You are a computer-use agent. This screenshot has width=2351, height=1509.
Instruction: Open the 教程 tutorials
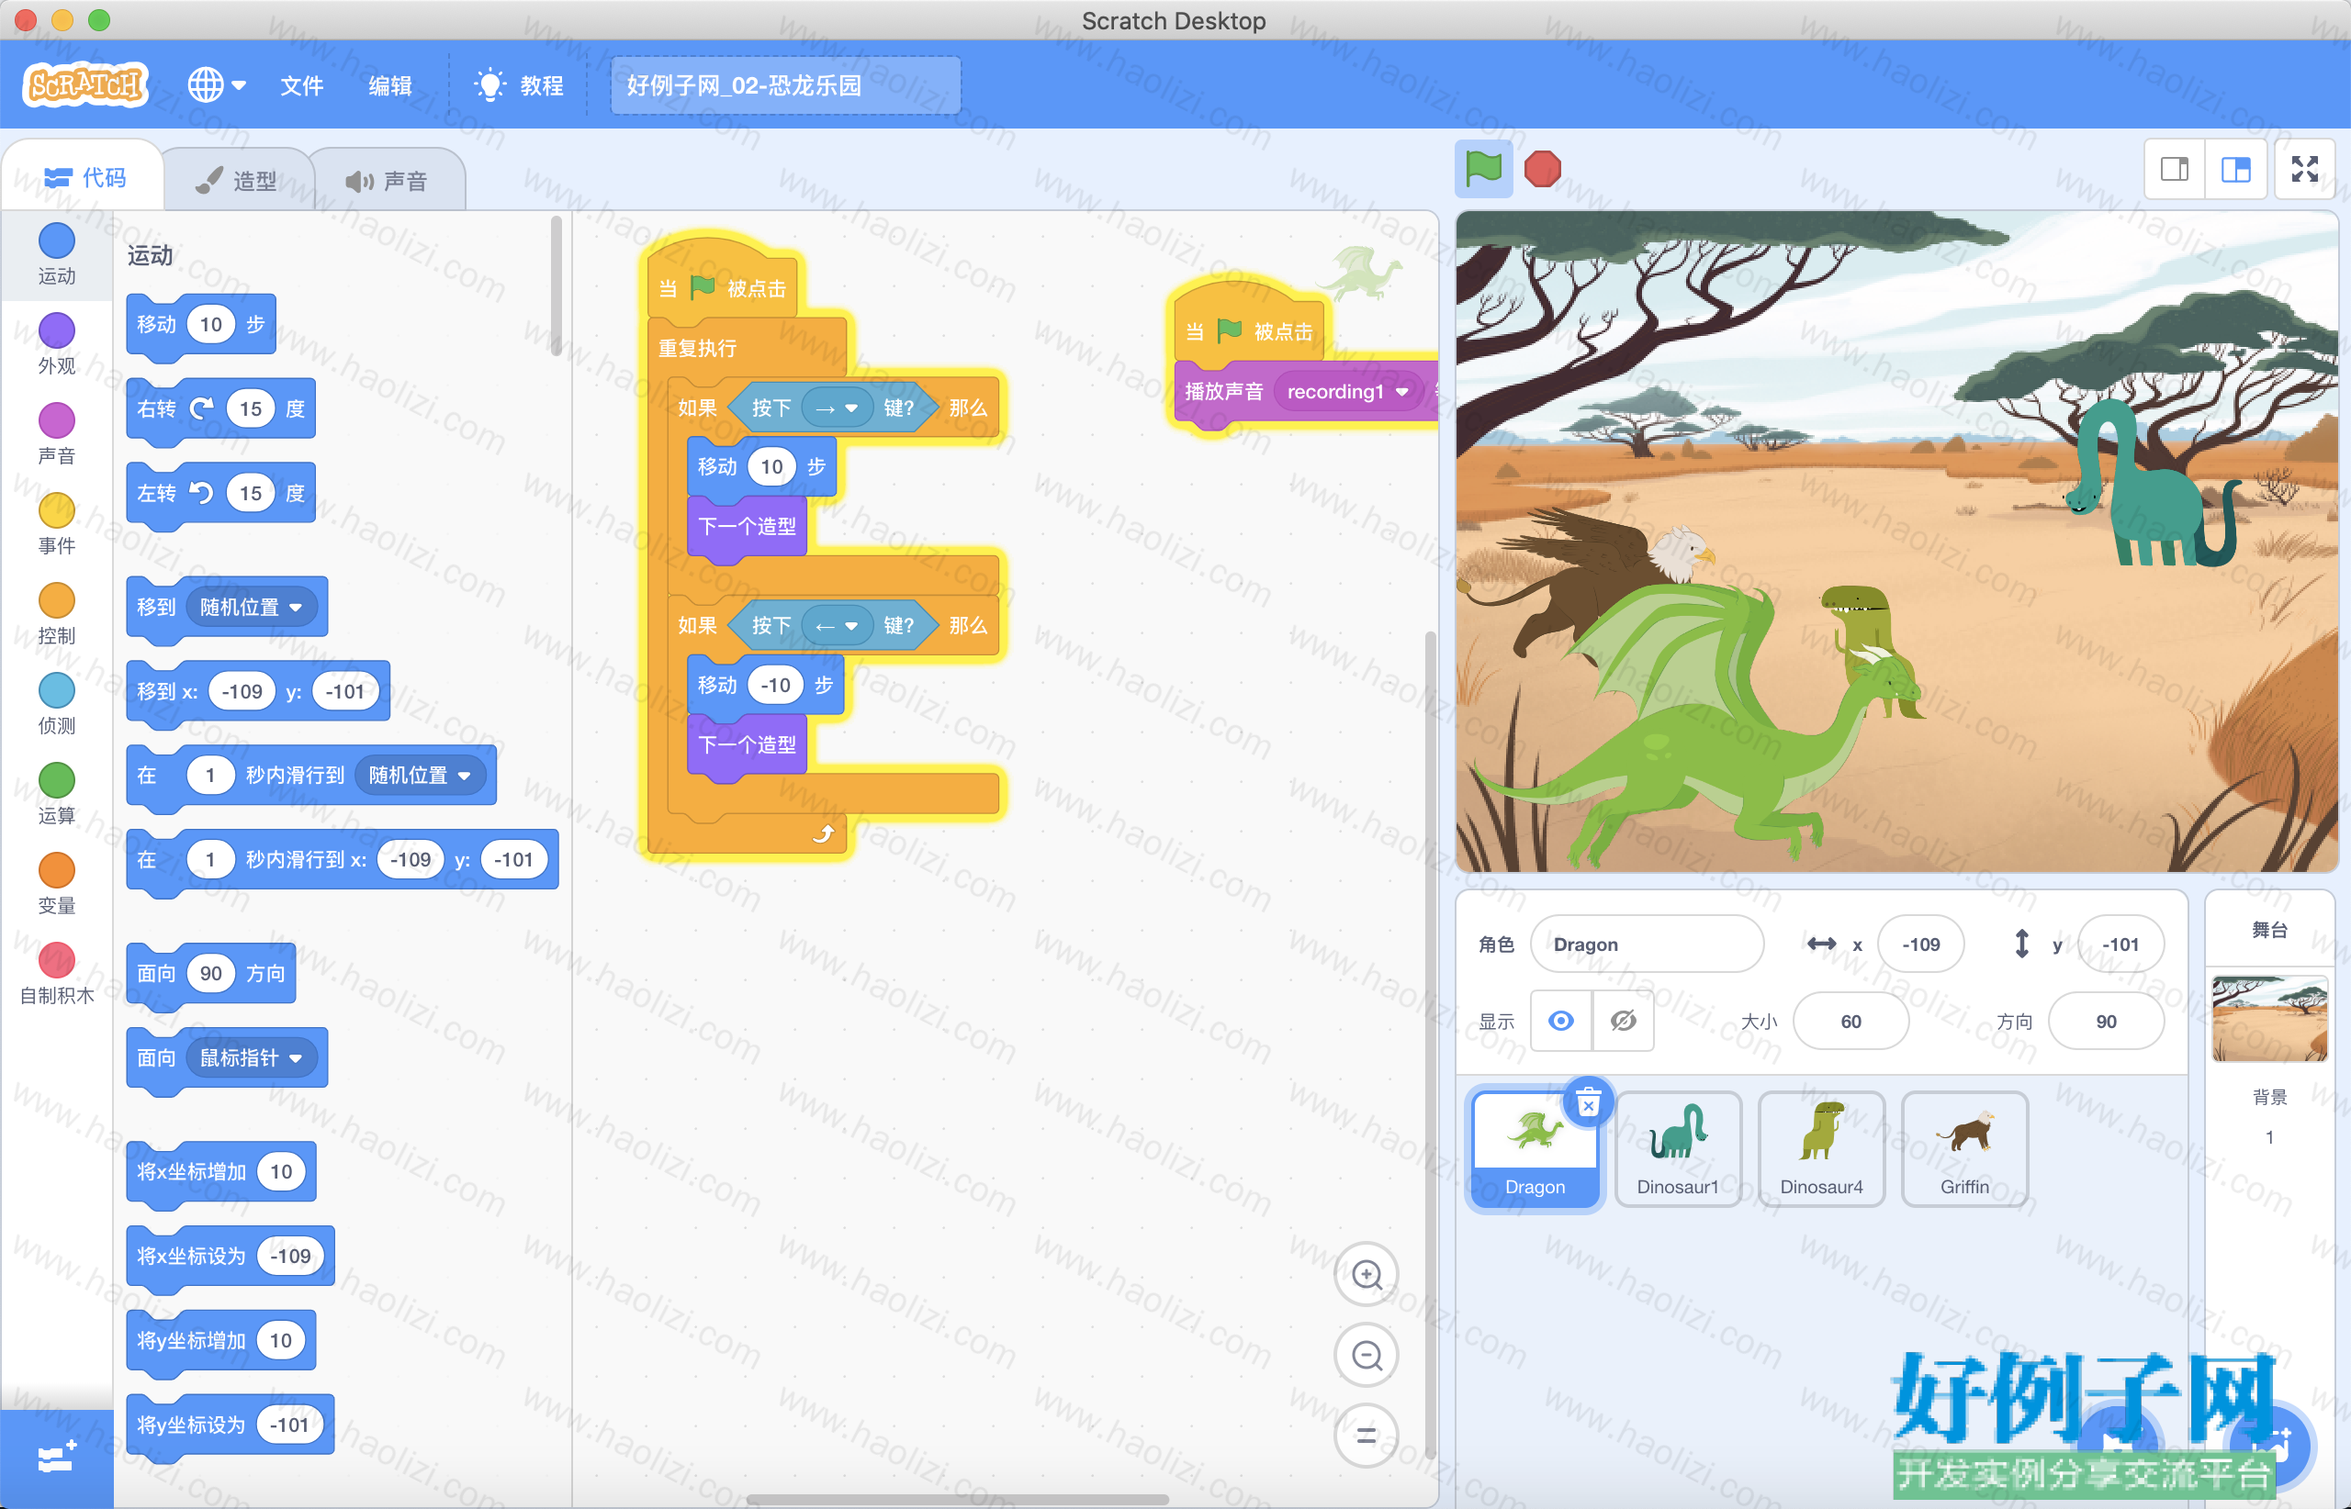tap(519, 85)
